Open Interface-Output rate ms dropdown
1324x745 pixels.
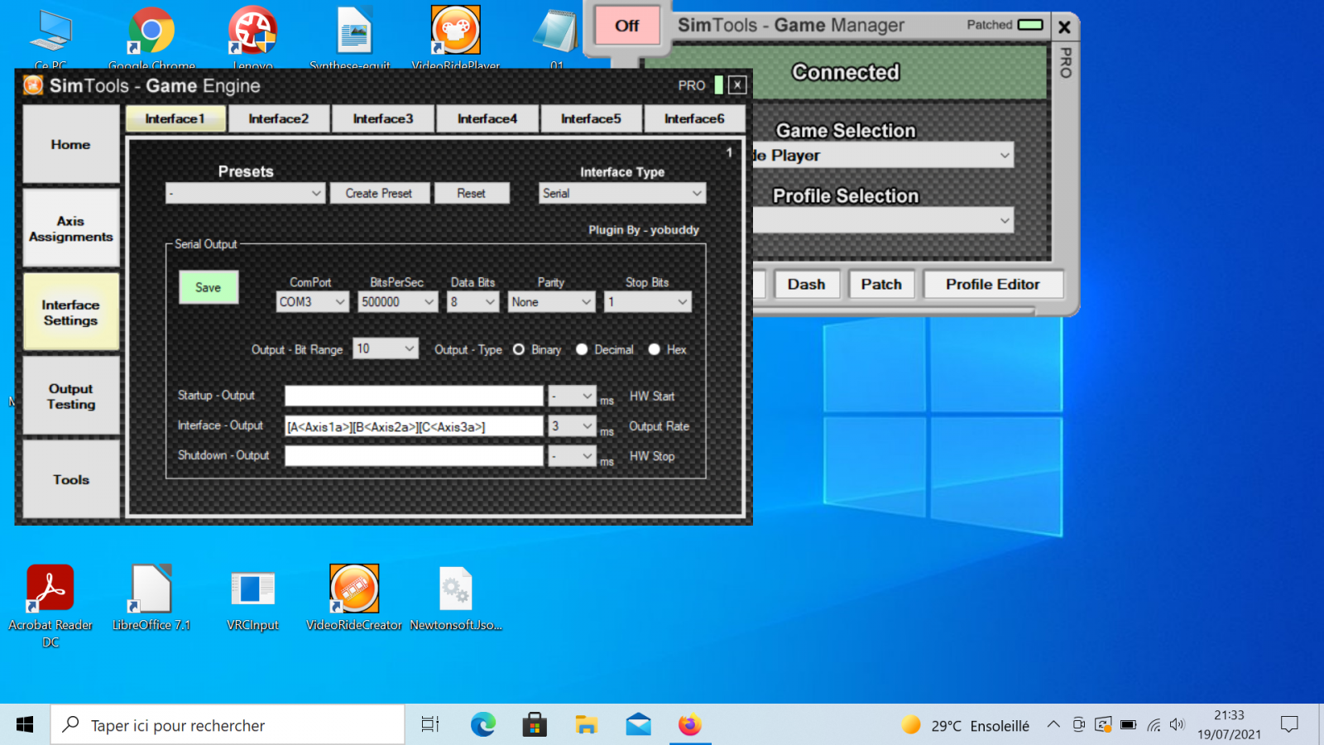[x=573, y=426]
